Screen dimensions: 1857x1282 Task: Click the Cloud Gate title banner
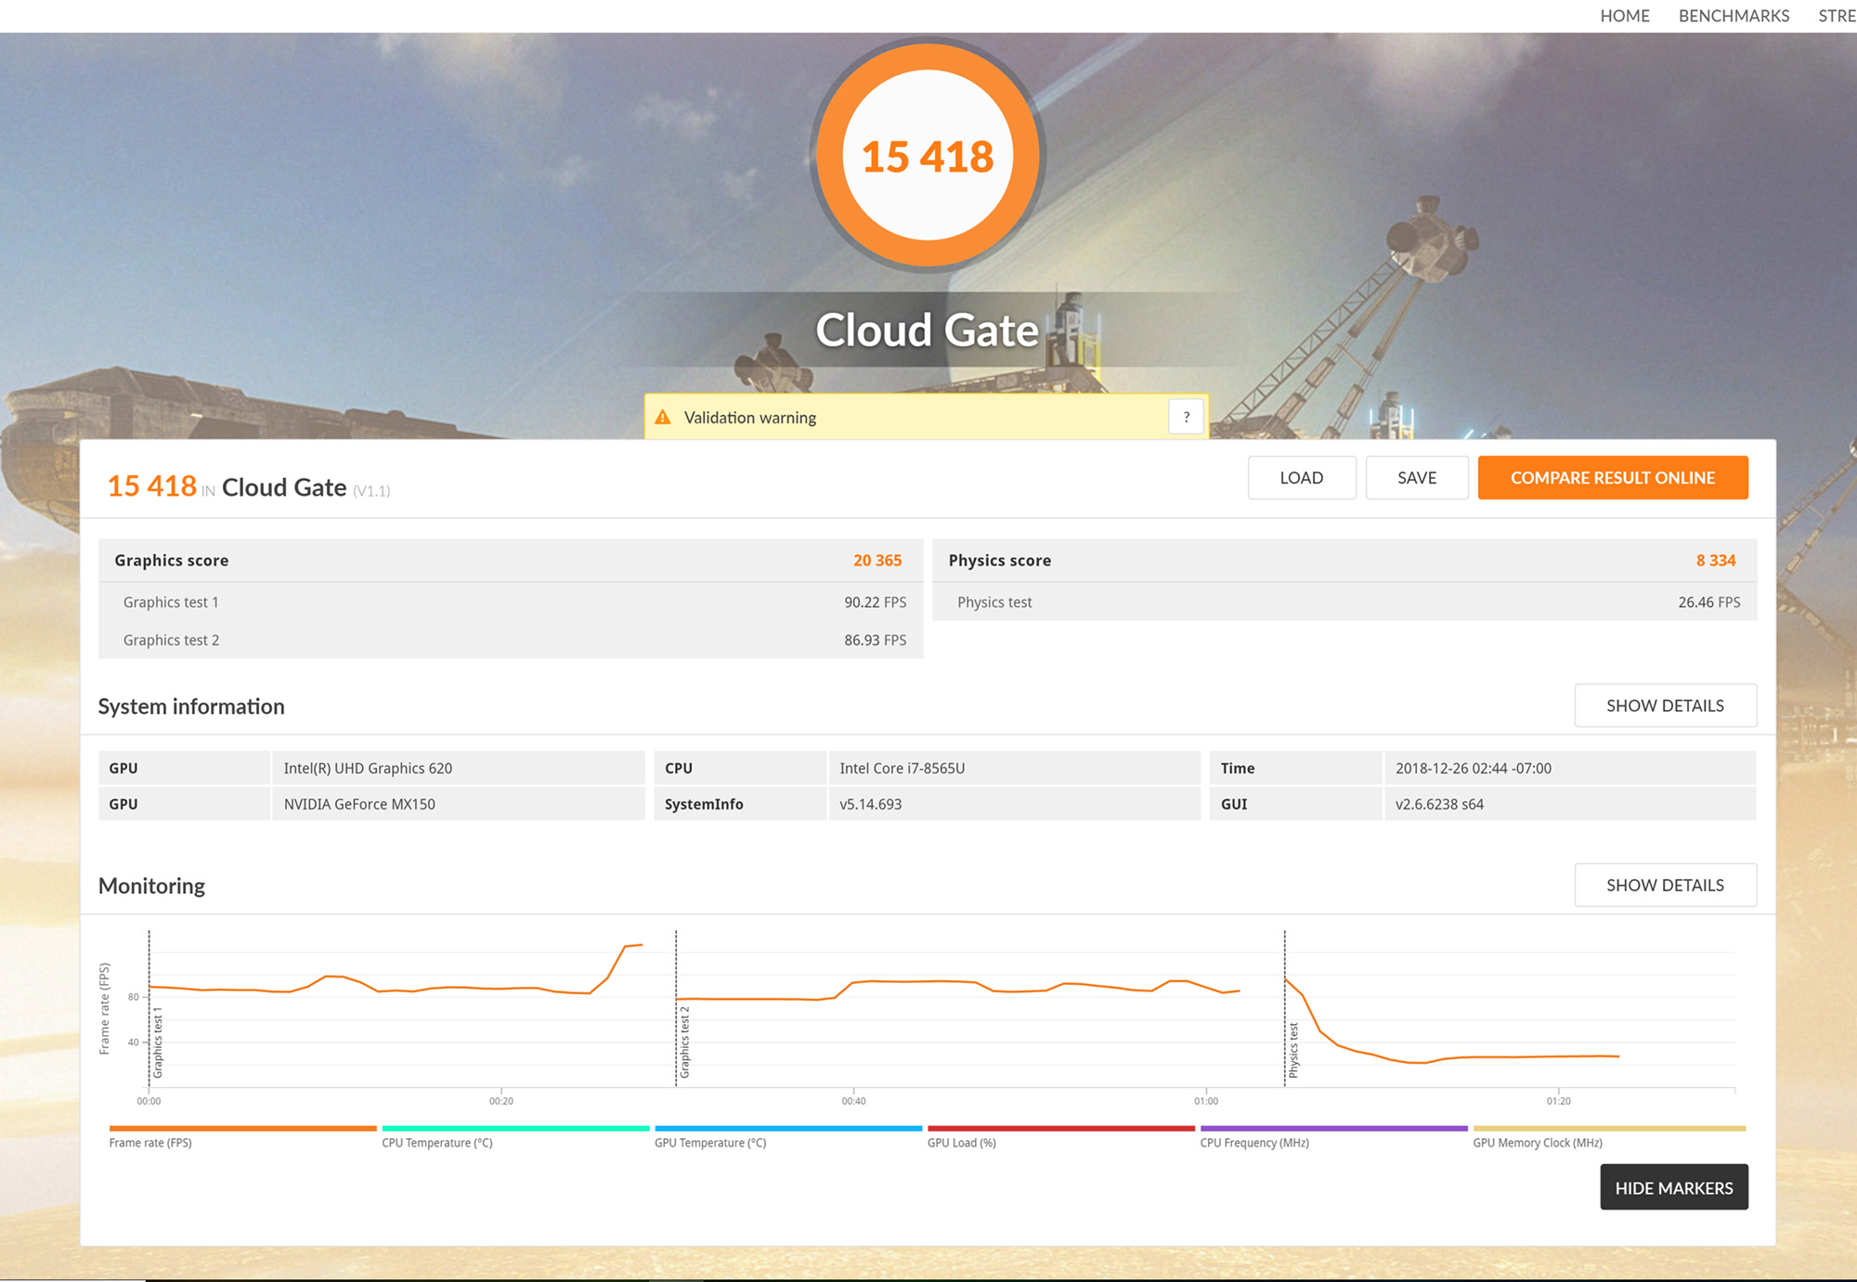coord(927,330)
